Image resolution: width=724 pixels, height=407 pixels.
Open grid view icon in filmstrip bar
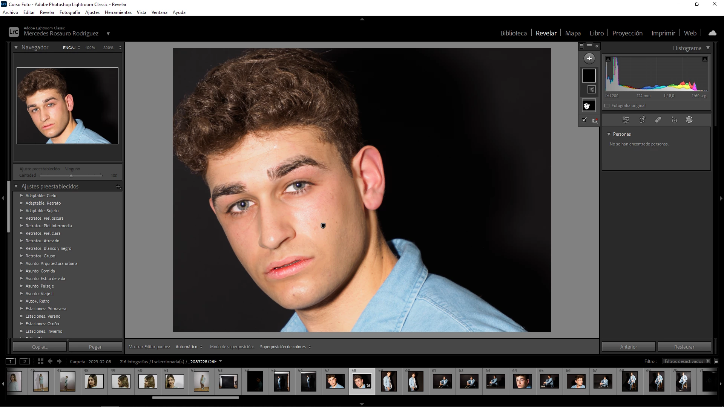tap(40, 361)
